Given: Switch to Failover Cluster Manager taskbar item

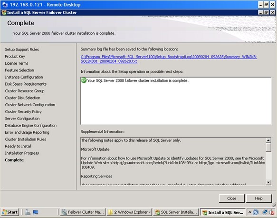Looking at the screenshot, I should (83, 212).
